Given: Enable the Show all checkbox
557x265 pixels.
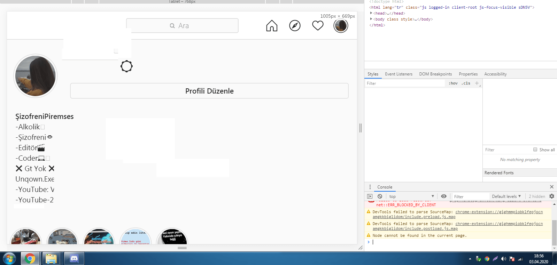Looking at the screenshot, I should (x=535, y=150).
